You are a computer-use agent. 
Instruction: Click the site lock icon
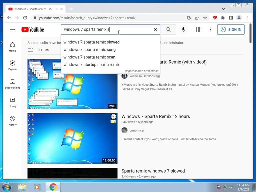pos(35,18)
